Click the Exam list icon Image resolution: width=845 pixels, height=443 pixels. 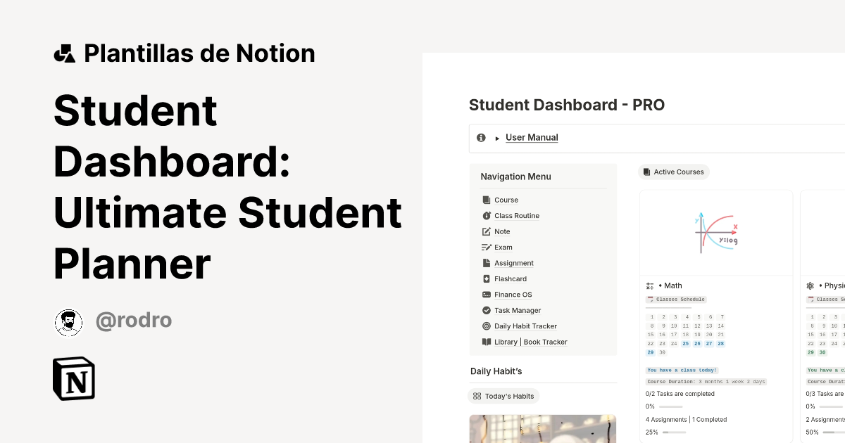[x=486, y=247]
